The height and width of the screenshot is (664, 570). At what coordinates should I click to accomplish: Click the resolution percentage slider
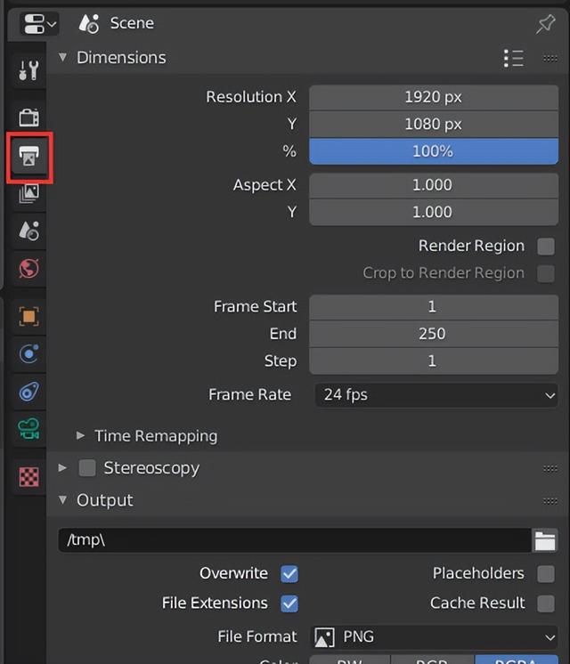coord(433,151)
